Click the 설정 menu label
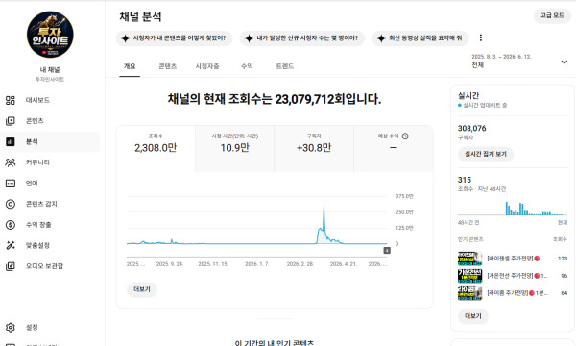 32,327
